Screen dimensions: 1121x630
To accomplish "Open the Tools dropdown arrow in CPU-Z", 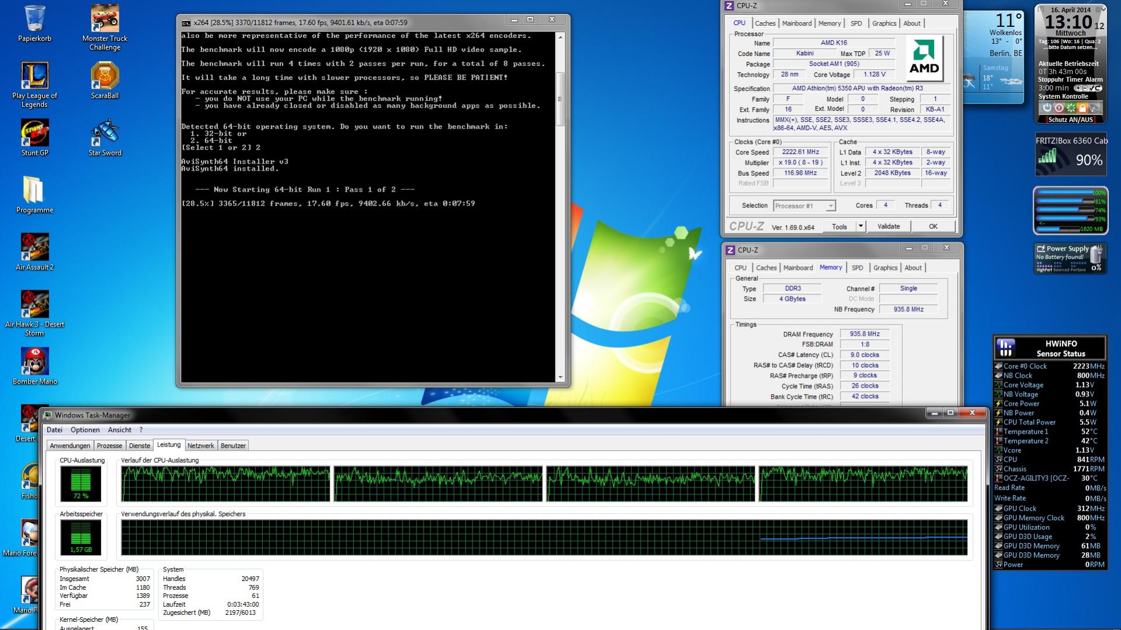I will tap(860, 227).
